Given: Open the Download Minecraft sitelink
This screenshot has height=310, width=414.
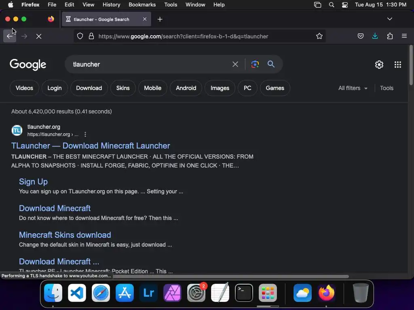Looking at the screenshot, I should [55, 208].
